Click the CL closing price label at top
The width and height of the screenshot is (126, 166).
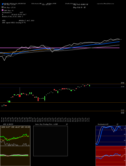(46, 5)
